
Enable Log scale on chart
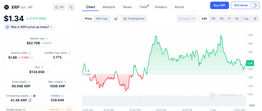[x=246, y=19]
